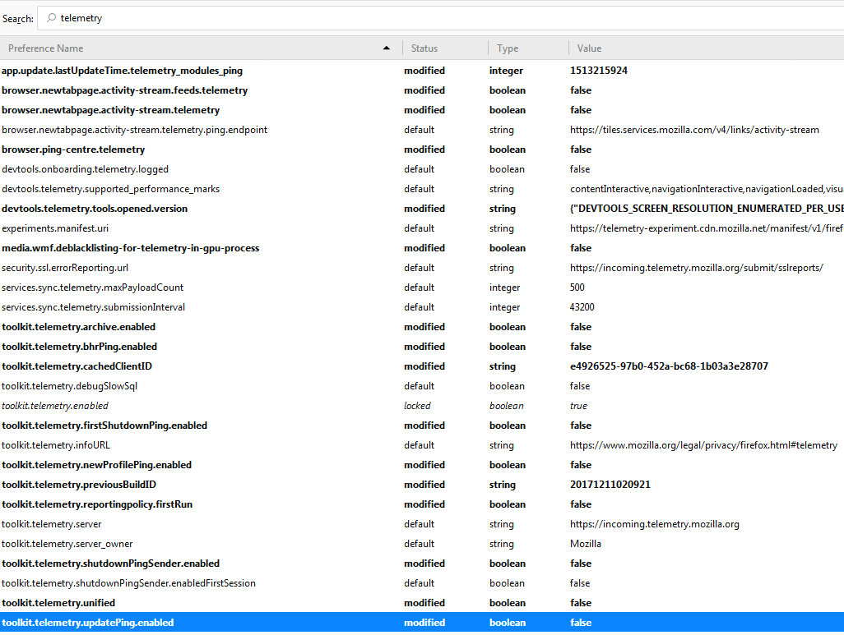The height and width of the screenshot is (635, 844).
Task: Sort list by Type column header
Action: tap(526, 48)
